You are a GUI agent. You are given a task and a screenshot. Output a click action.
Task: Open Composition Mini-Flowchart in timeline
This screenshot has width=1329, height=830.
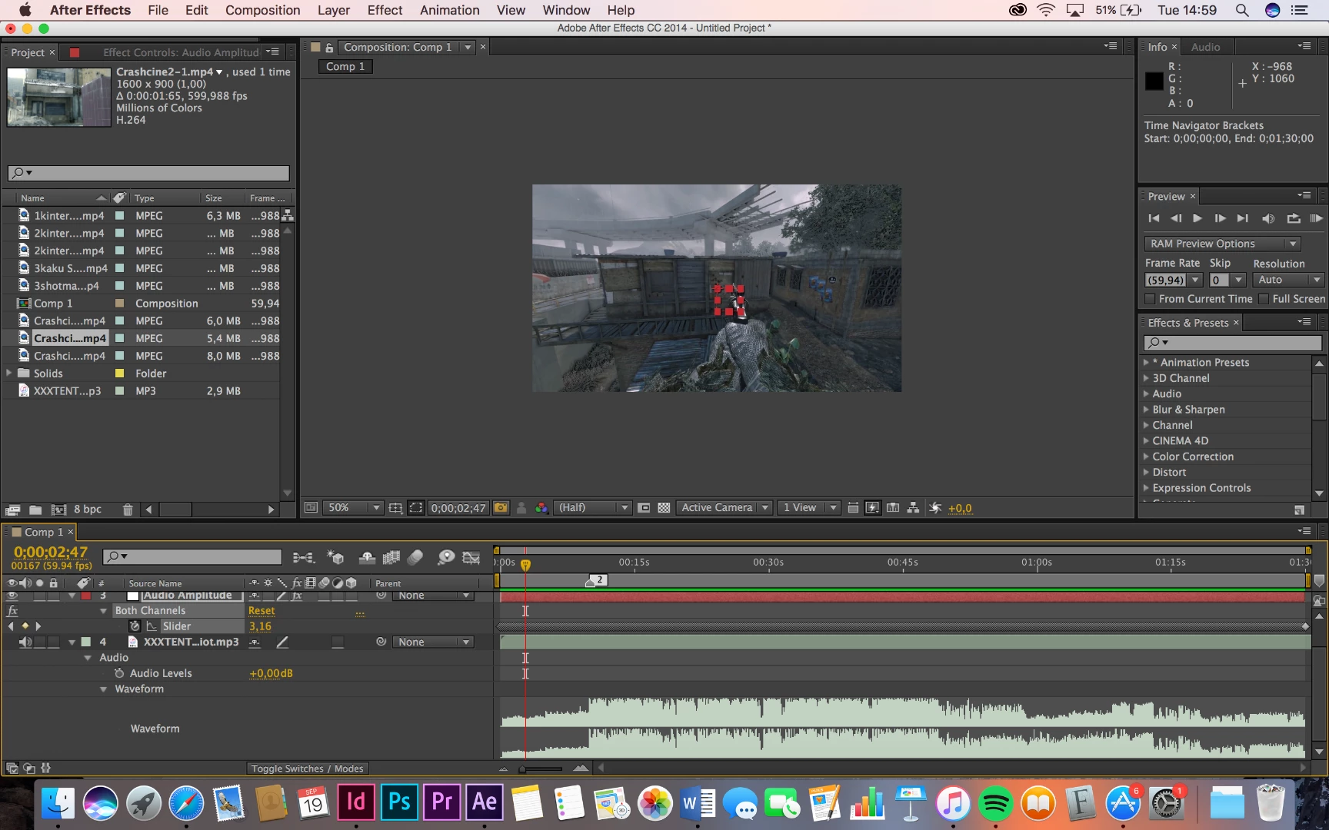tap(303, 557)
